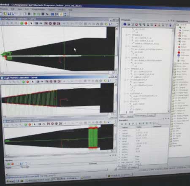Image resolution: width=190 pixels, height=186 pixels.
Task: Open the Program menu in menu bar
Action: (4, 9)
